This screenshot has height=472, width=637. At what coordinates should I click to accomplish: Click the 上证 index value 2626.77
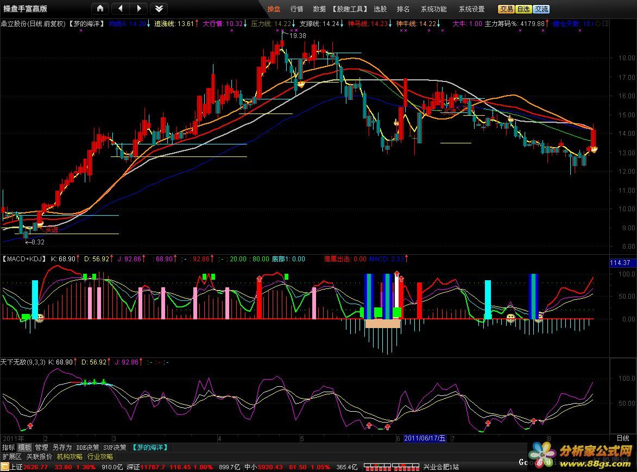click(36, 467)
